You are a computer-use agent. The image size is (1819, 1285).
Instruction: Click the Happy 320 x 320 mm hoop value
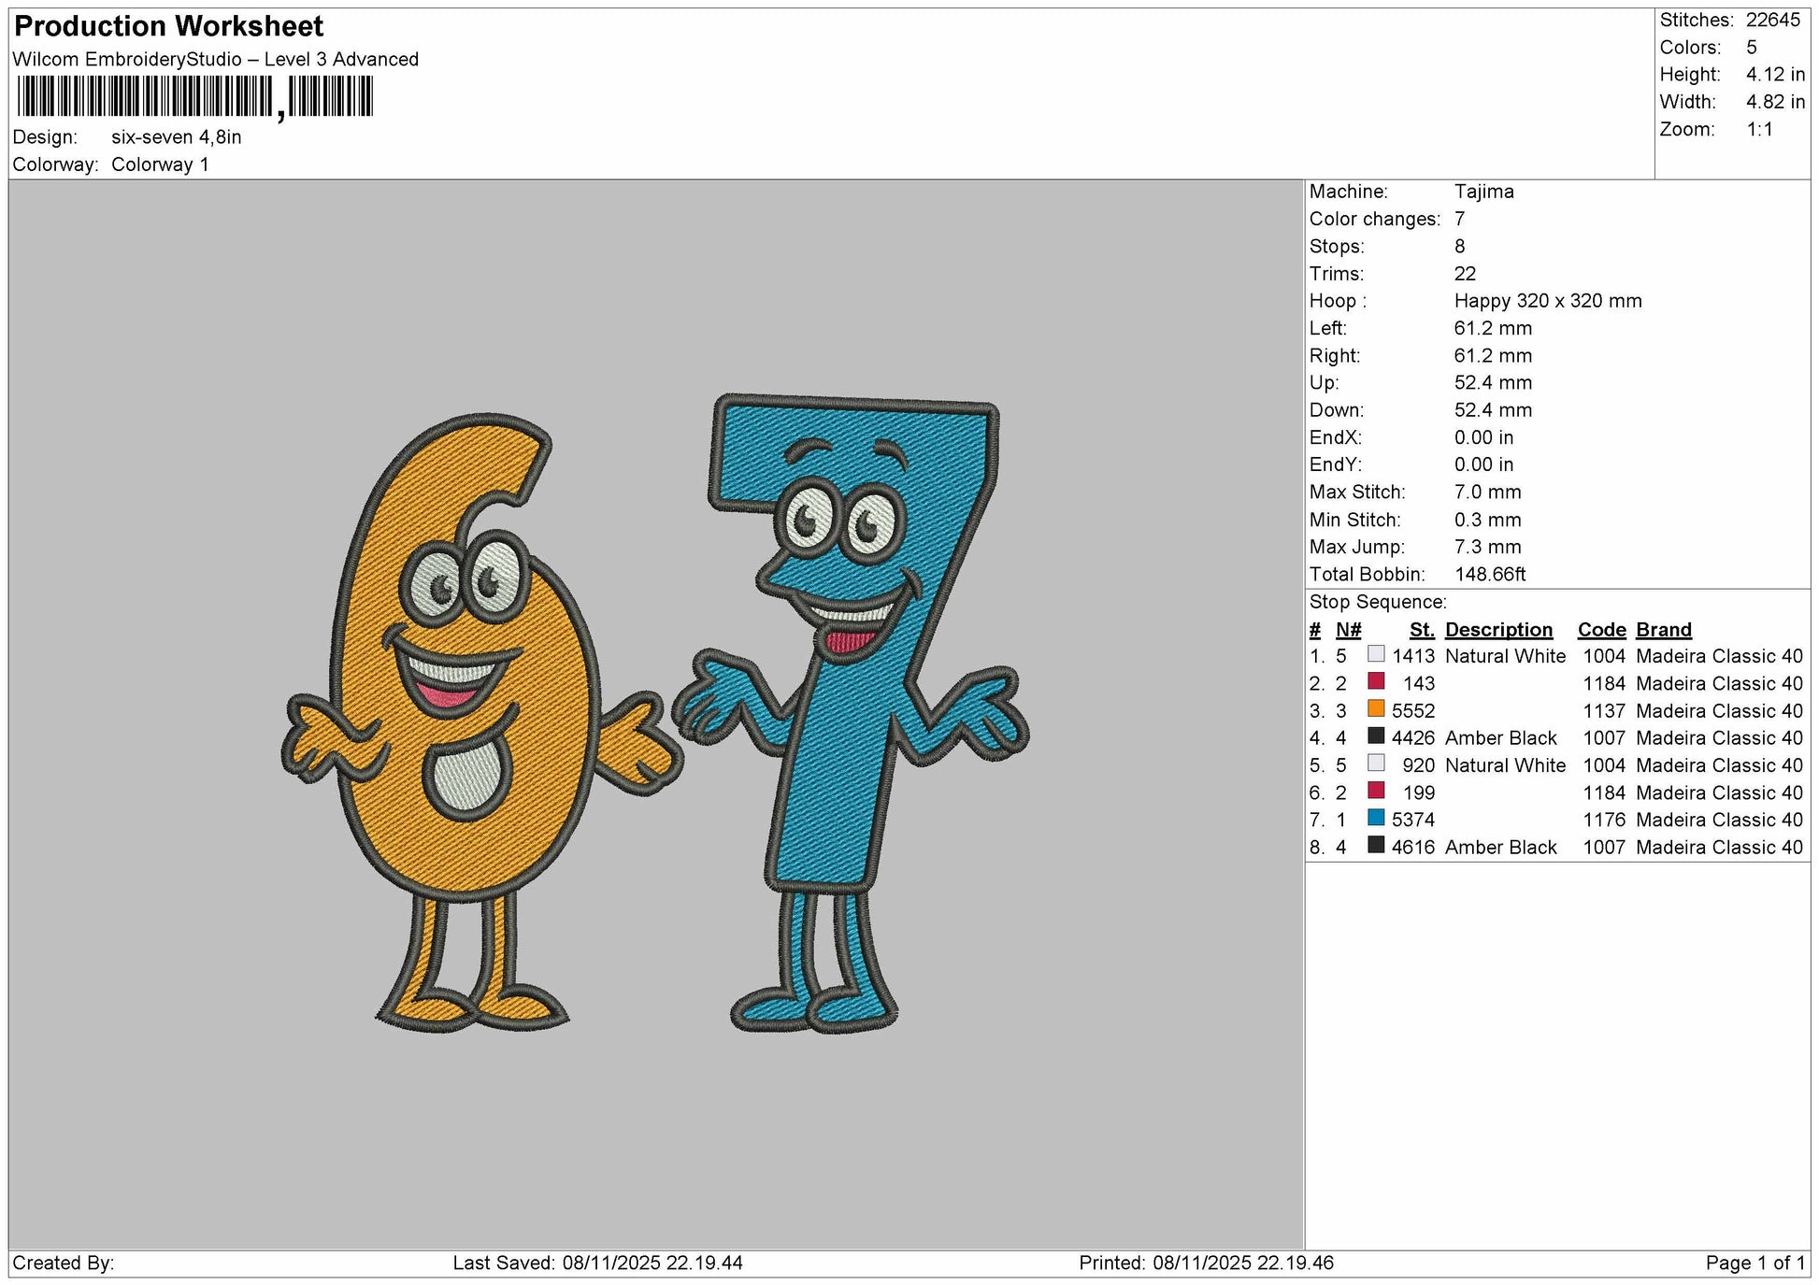[x=1548, y=301]
